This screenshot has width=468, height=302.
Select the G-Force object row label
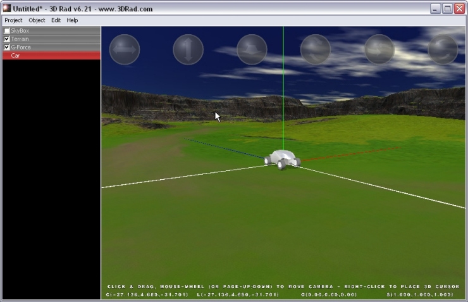tap(21, 47)
